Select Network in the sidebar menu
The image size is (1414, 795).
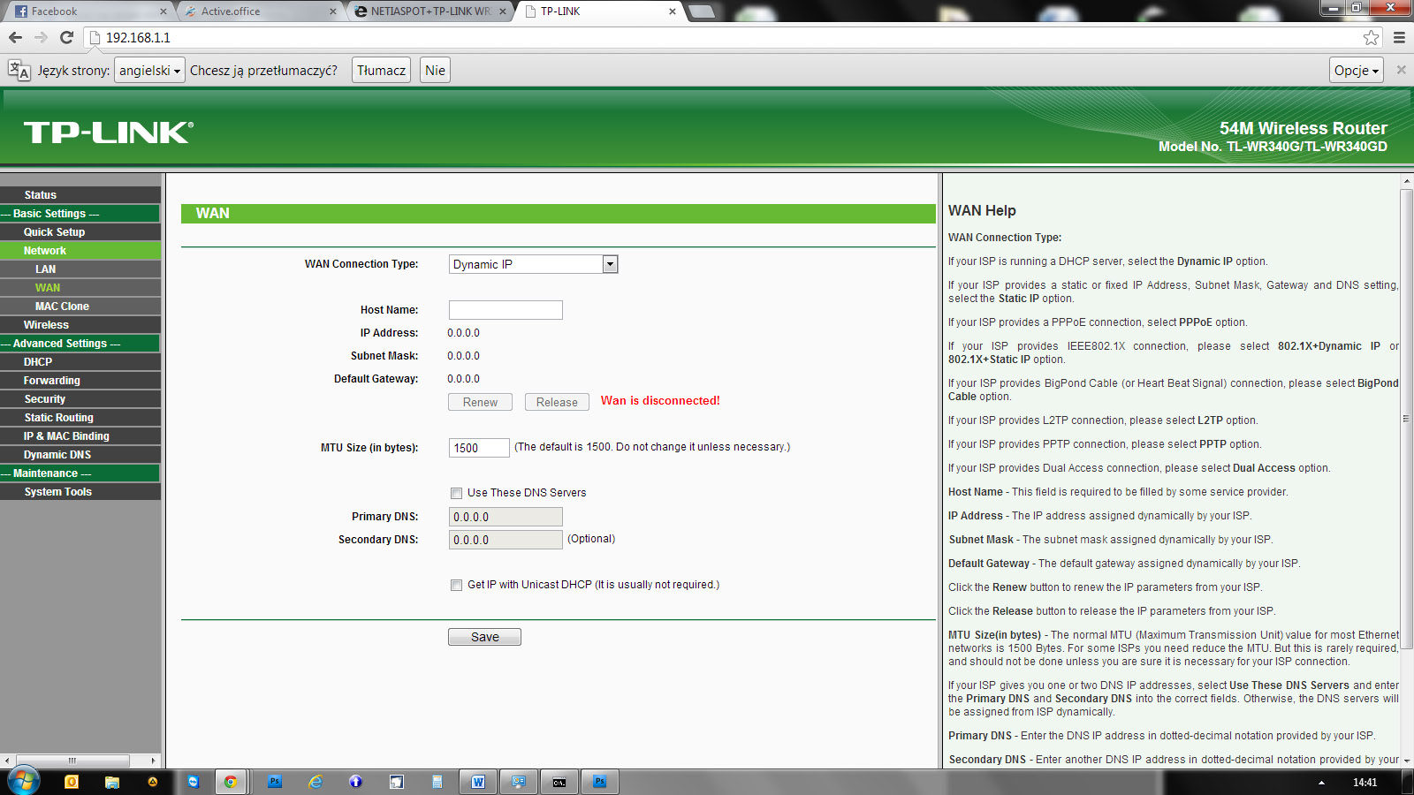pyautogui.click(x=45, y=251)
